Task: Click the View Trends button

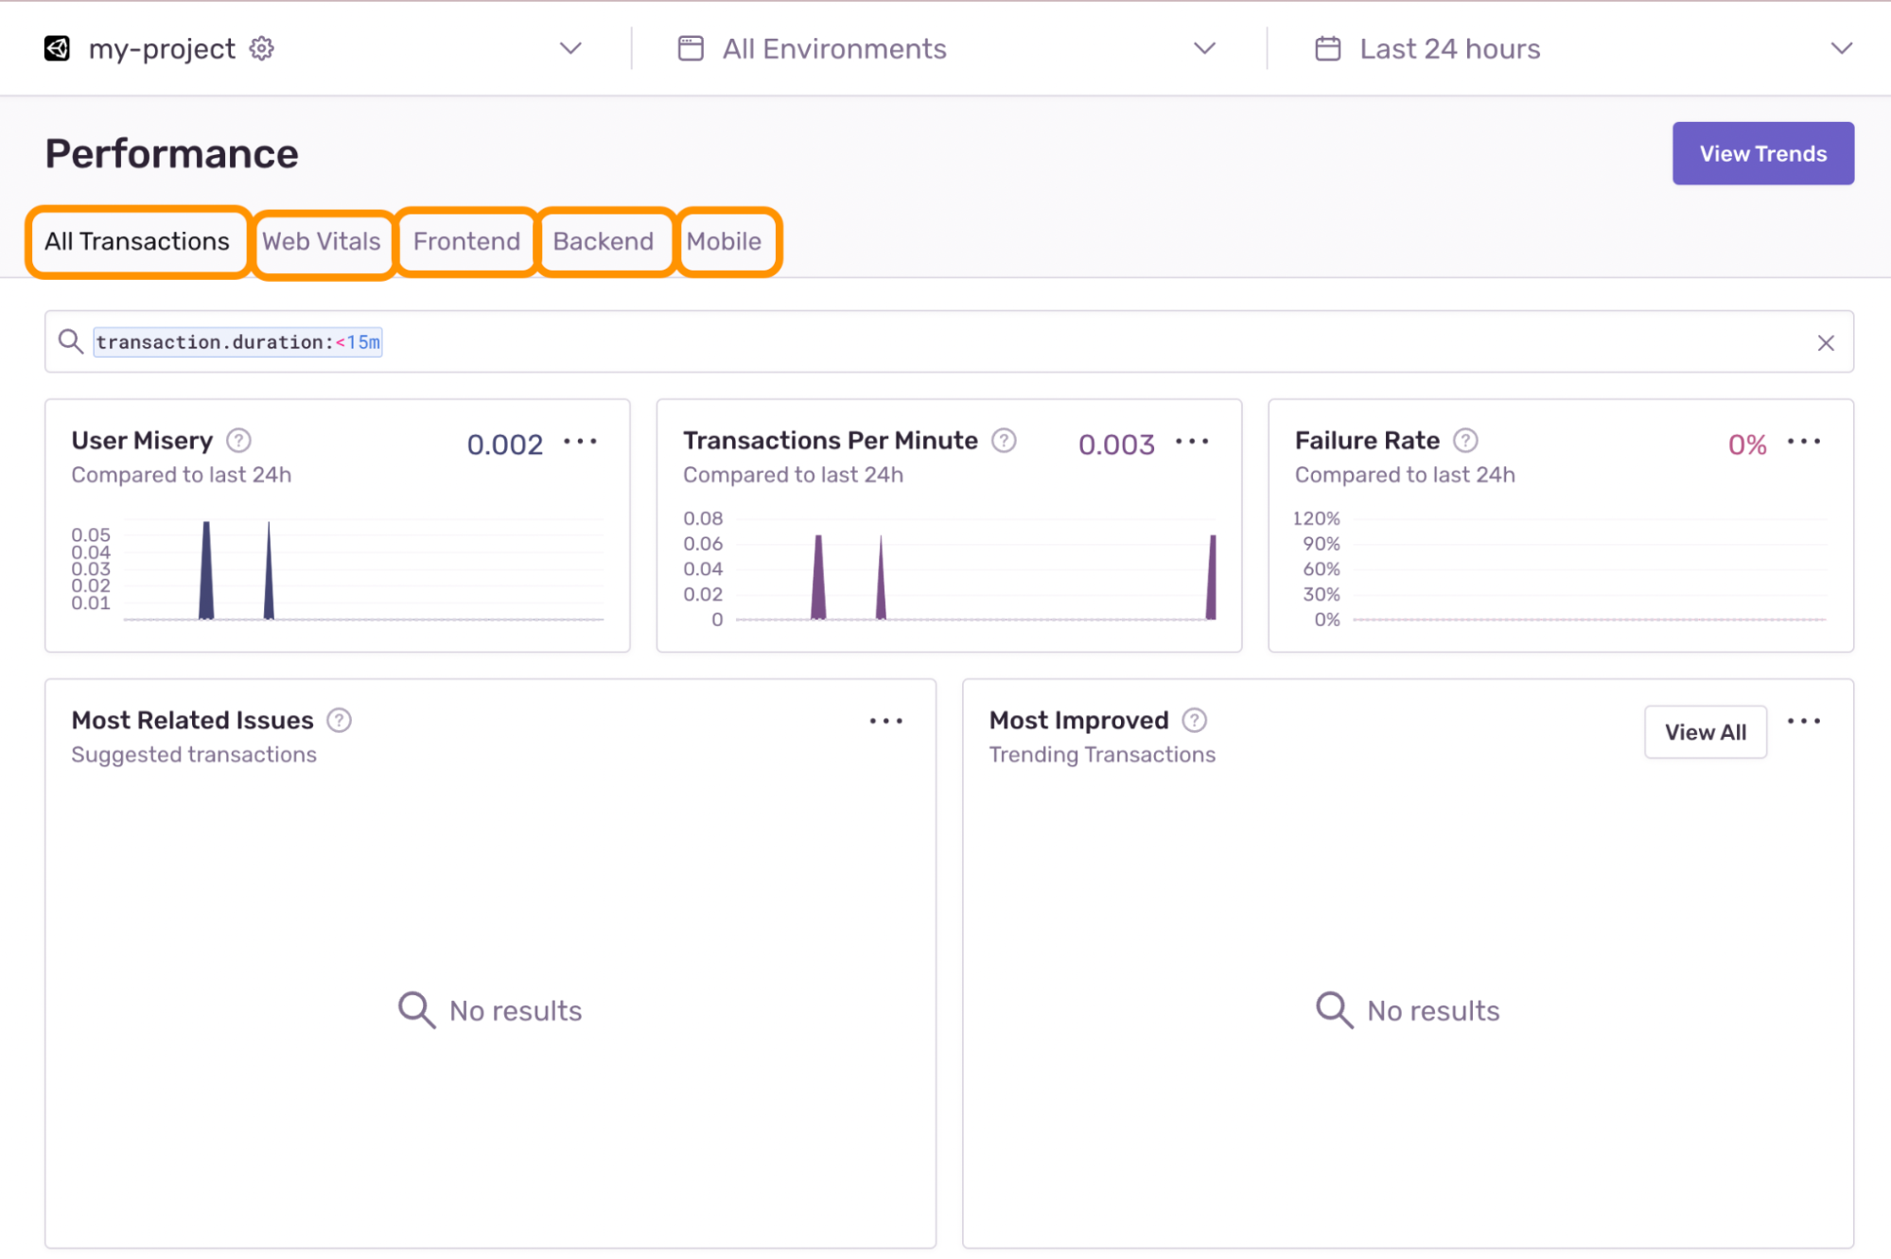Action: coord(1762,153)
